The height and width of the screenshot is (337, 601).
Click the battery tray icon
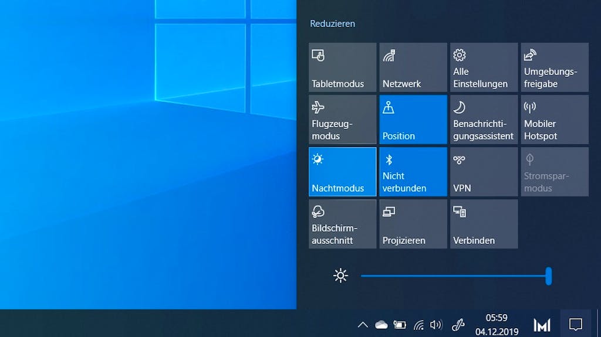[399, 325]
